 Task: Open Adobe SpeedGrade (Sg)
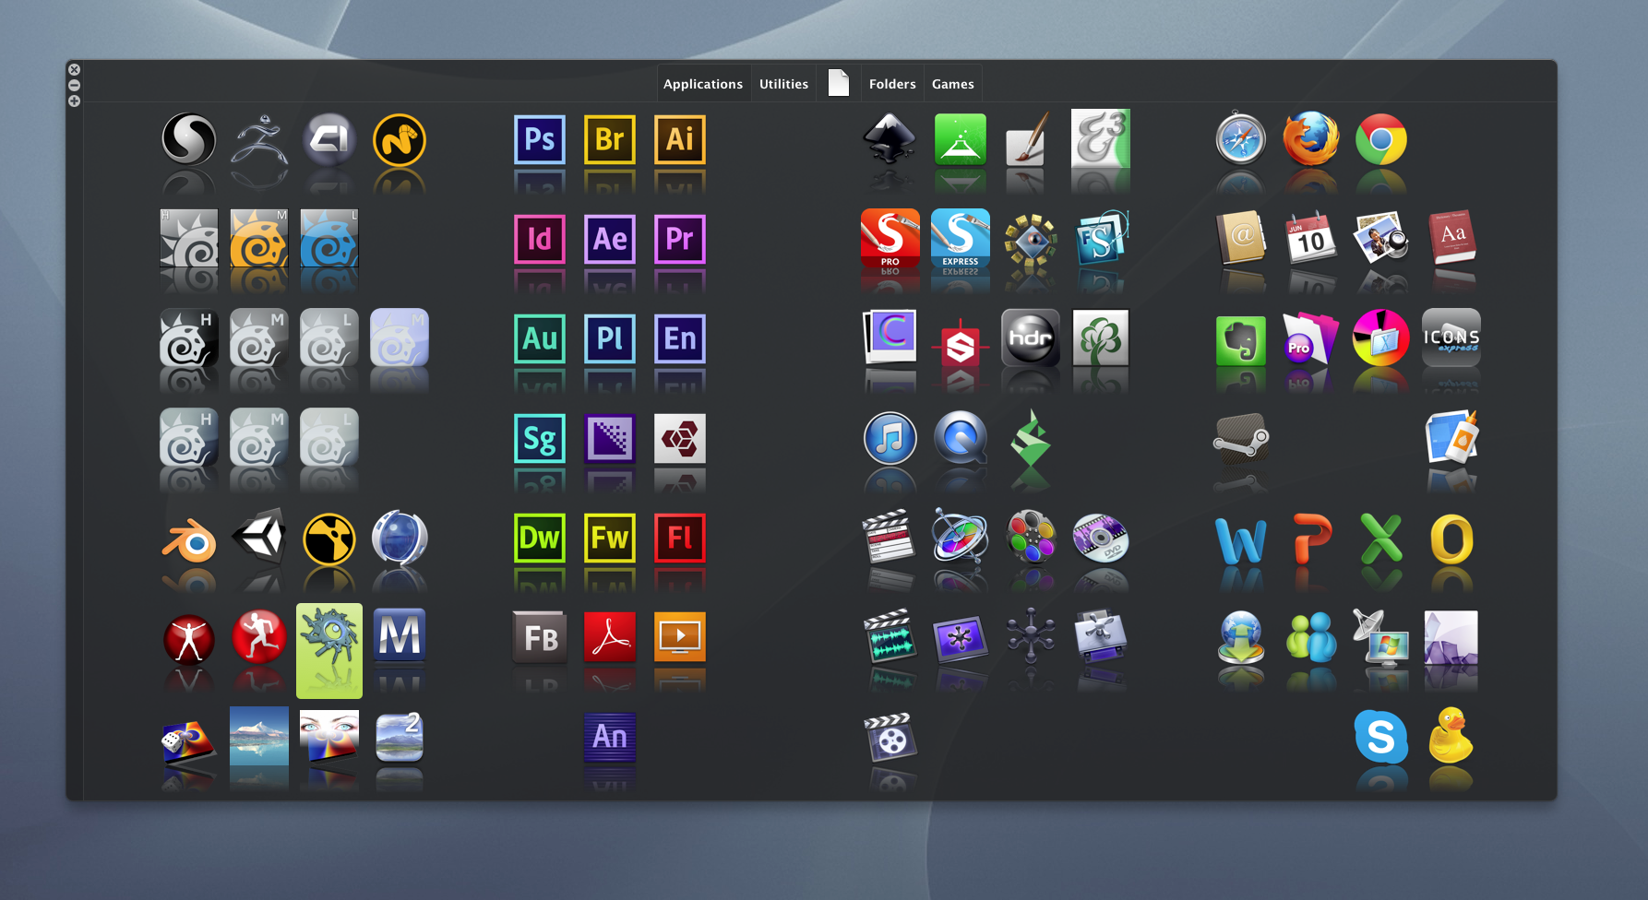coord(540,438)
